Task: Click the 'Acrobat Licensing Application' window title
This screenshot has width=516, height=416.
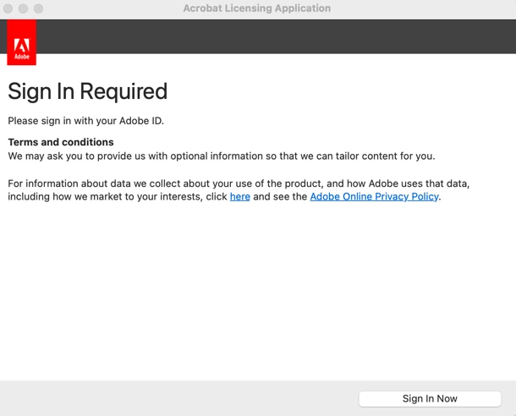Action: (257, 8)
